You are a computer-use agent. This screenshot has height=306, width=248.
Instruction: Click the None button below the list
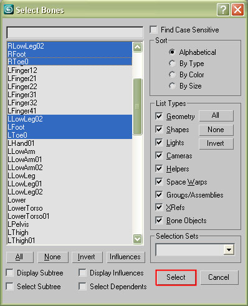tap(53, 257)
